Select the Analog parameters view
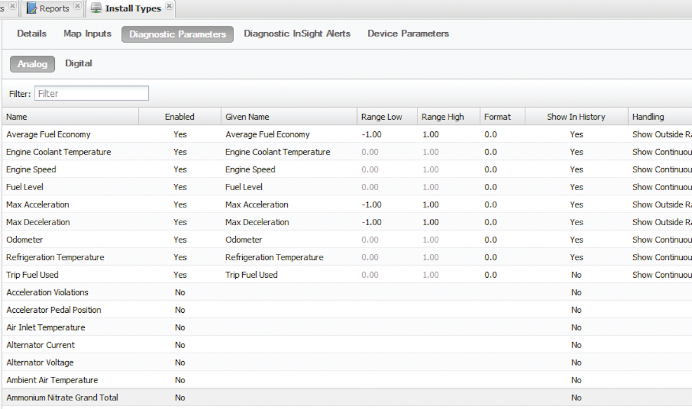 32,64
